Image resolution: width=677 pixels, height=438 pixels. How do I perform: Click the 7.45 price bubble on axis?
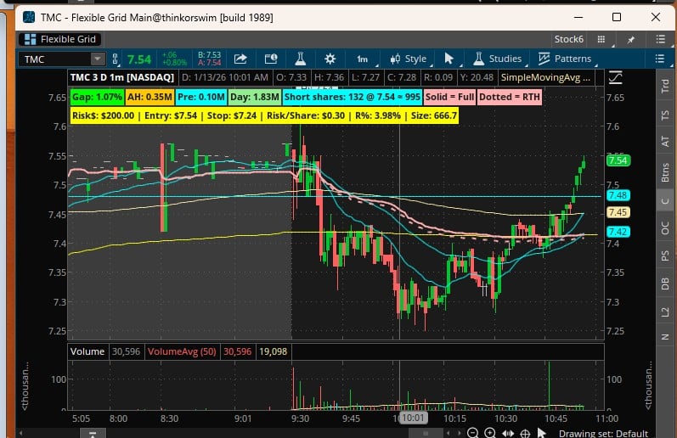click(x=618, y=212)
